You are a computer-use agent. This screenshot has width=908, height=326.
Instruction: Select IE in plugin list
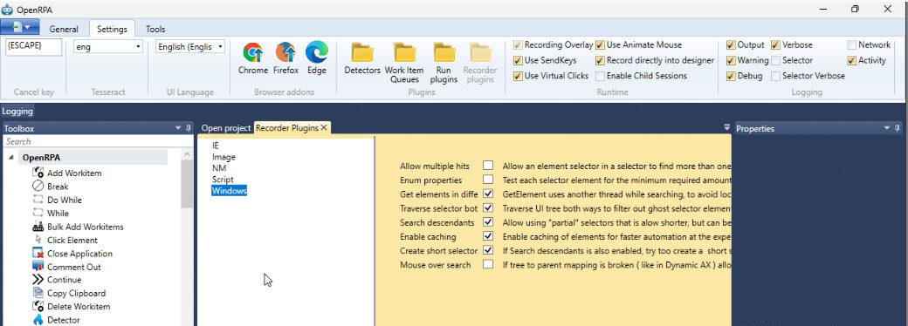[216, 146]
